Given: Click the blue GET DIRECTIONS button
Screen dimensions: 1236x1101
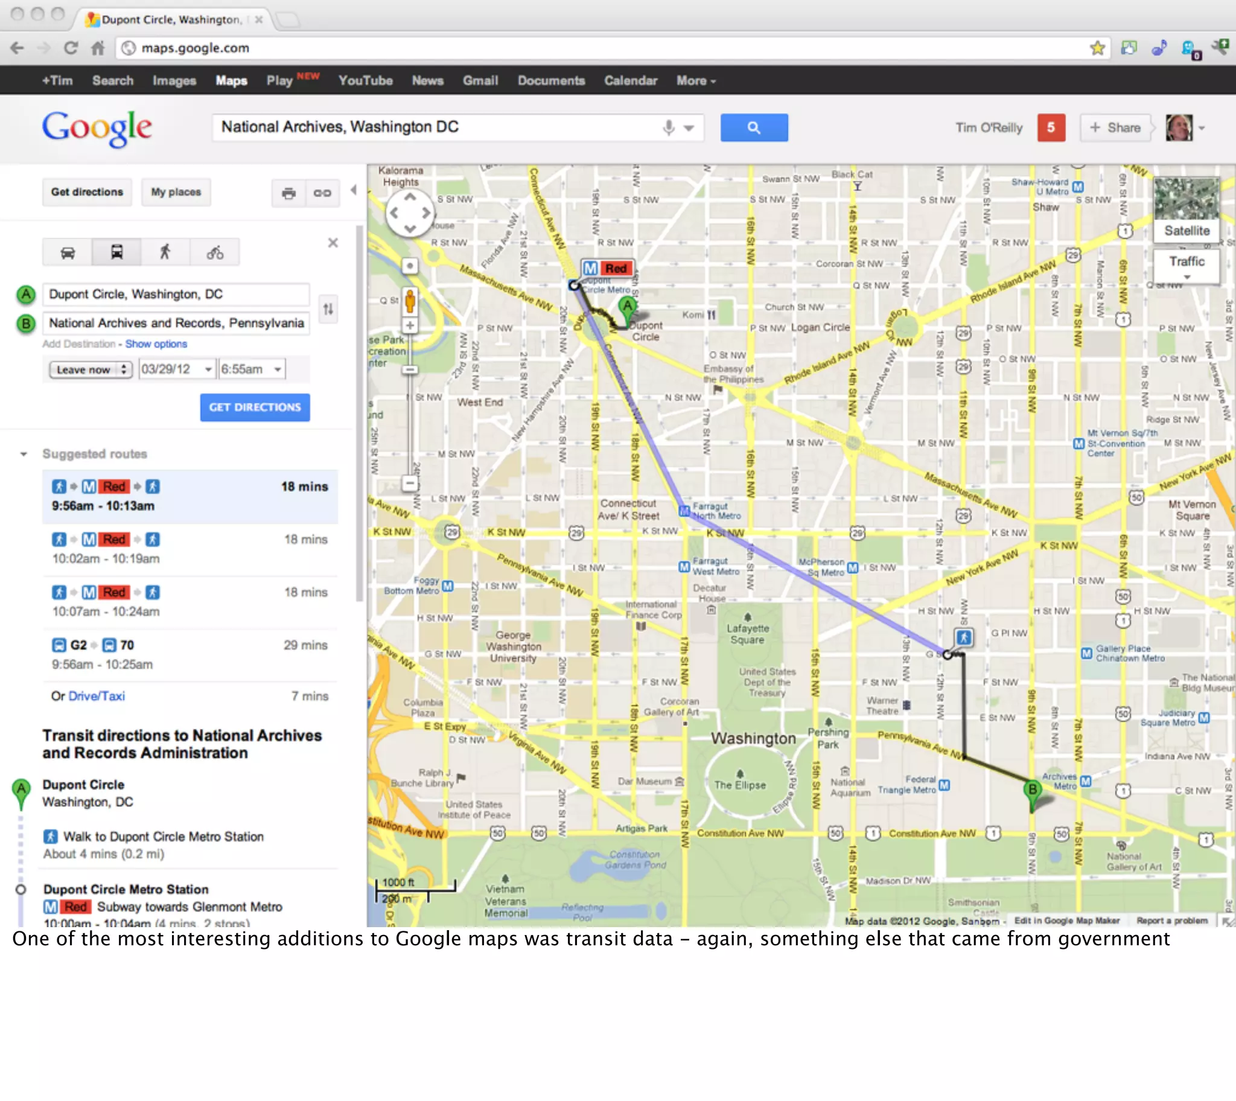Looking at the screenshot, I should (255, 407).
